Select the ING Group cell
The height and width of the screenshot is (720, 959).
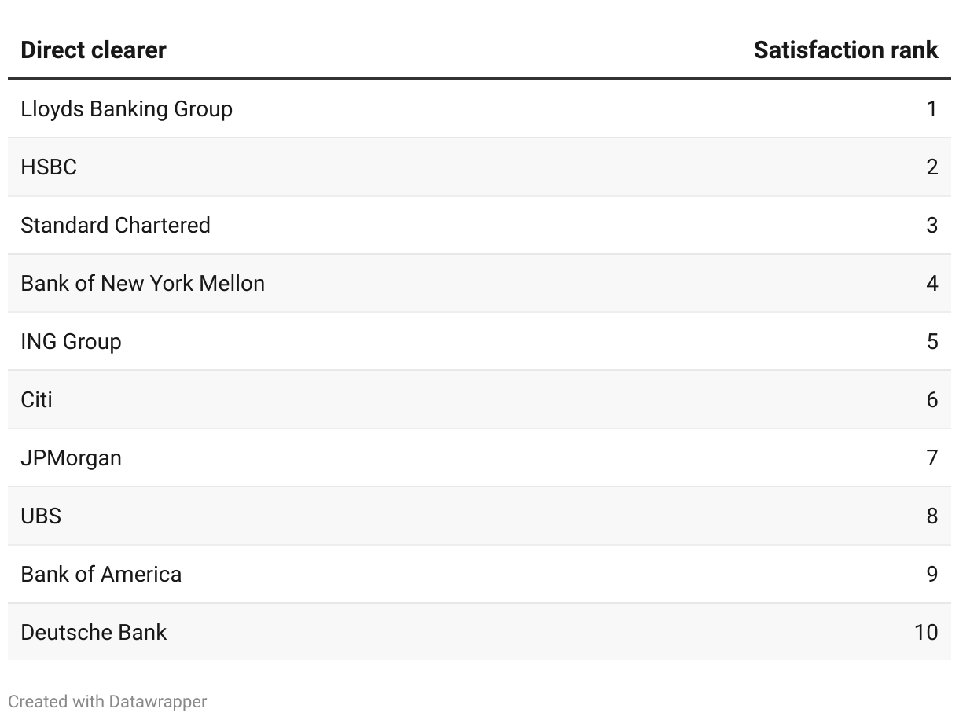[x=71, y=341]
